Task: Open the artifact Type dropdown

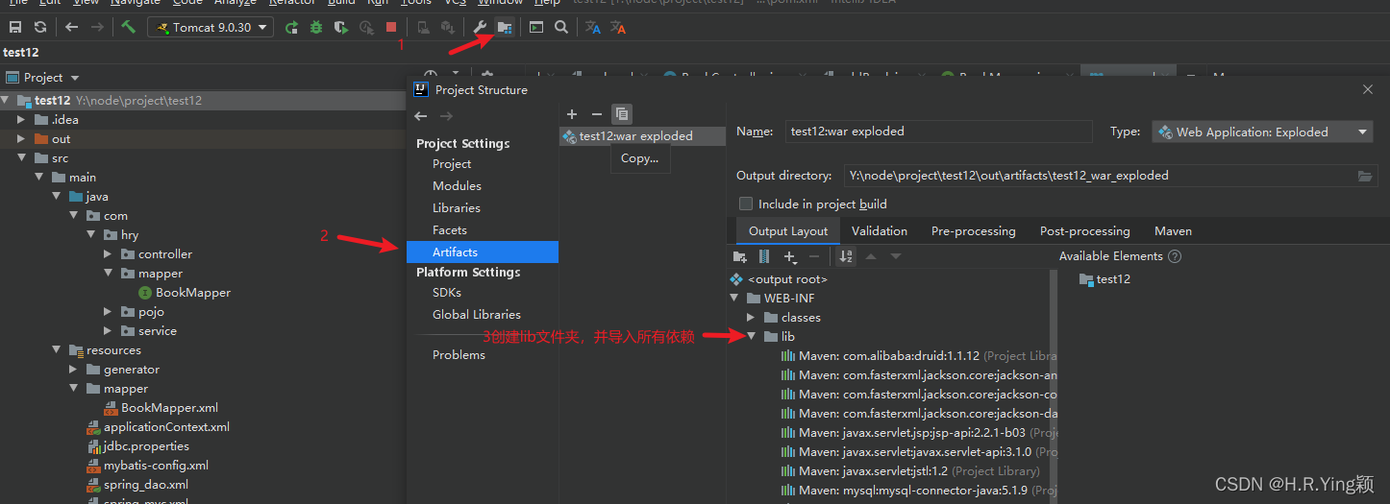Action: point(1262,132)
